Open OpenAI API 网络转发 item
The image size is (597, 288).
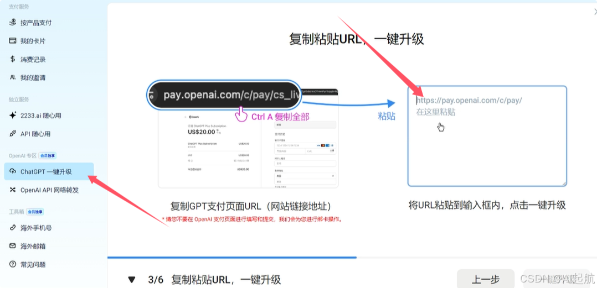(49, 190)
